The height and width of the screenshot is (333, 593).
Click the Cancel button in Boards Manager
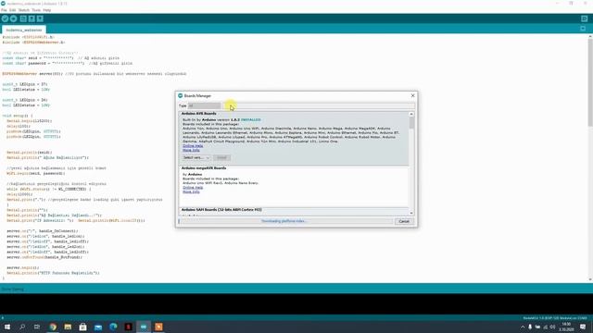(404, 221)
